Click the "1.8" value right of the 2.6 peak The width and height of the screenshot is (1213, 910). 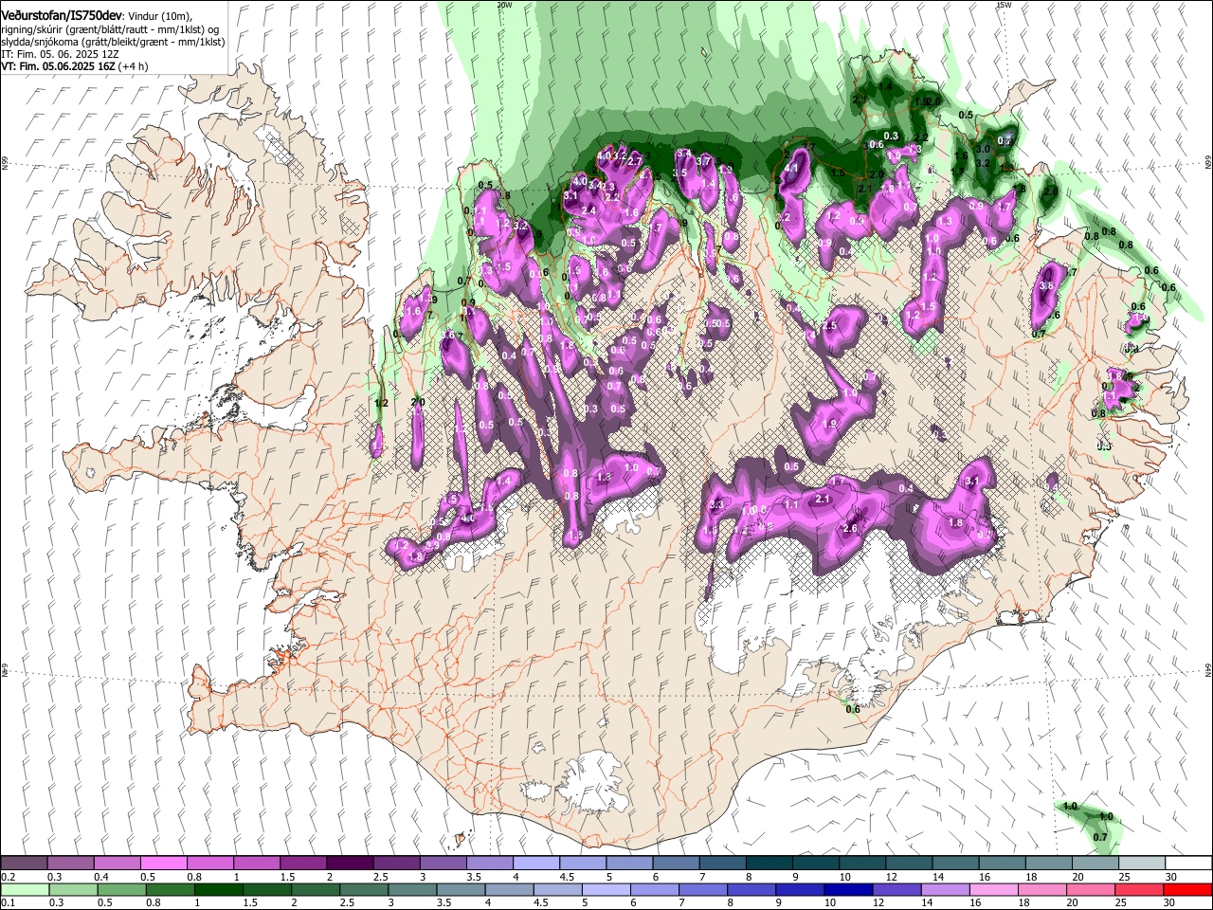pos(955,522)
